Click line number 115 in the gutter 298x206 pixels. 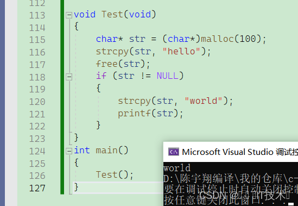click(37, 40)
